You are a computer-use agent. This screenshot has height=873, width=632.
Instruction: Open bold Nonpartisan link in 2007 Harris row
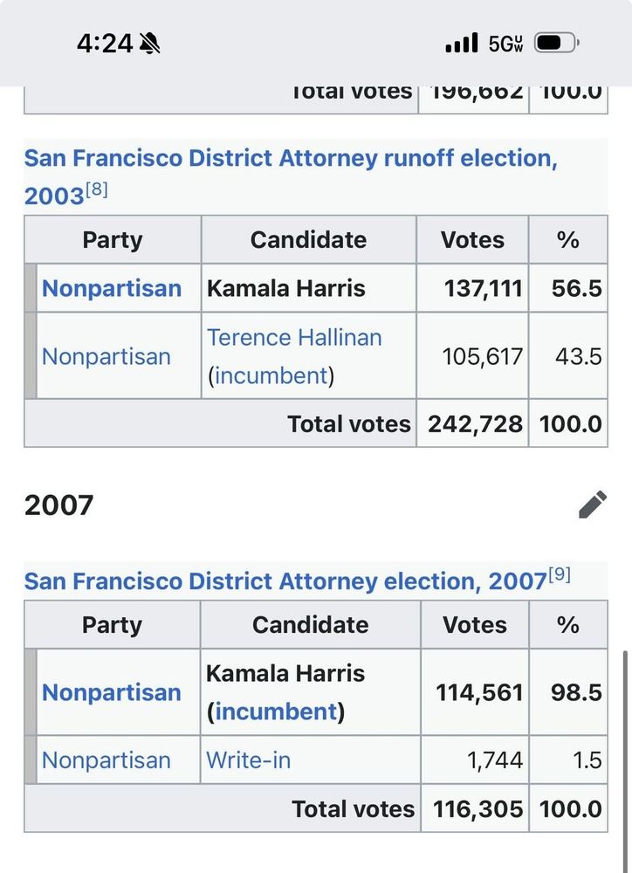(112, 692)
